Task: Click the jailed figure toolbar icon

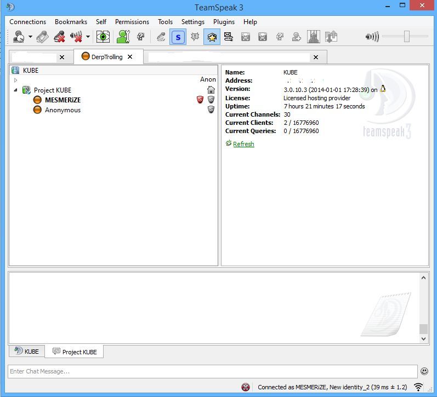Action: pyautogui.click(x=313, y=37)
